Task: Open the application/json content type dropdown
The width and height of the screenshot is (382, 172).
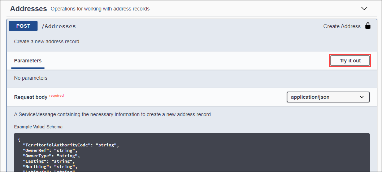Action: [x=328, y=97]
